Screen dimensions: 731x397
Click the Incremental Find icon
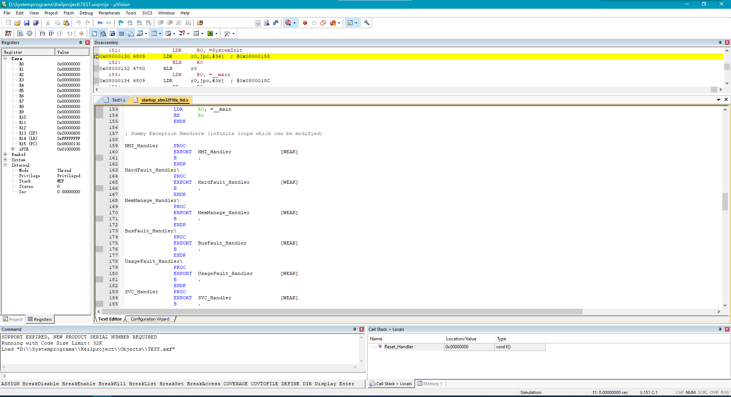(x=276, y=23)
